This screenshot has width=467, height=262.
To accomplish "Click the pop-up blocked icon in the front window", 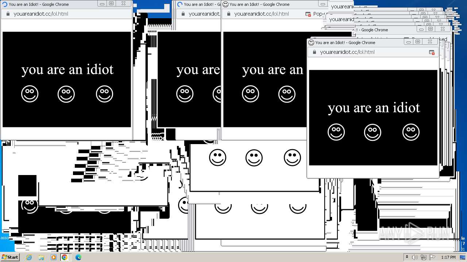I will click(432, 52).
